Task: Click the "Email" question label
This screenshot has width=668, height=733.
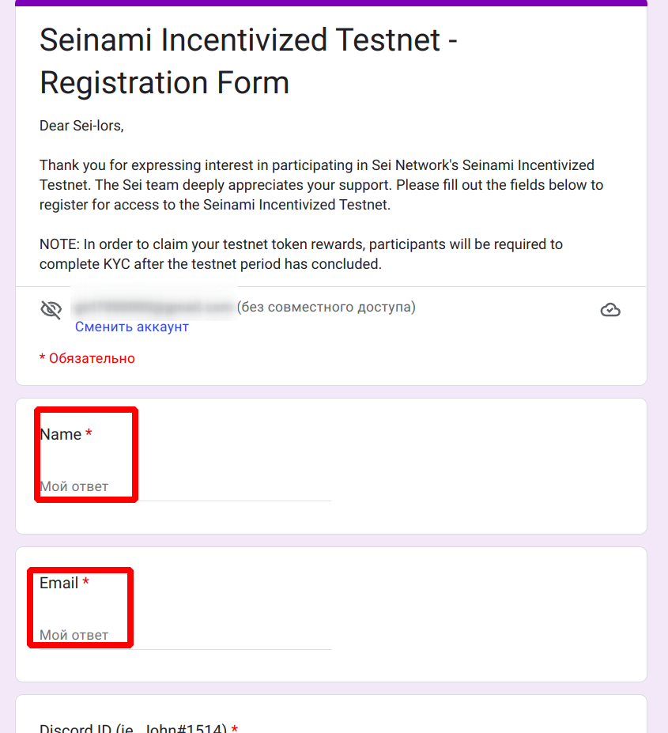Action: [x=58, y=583]
